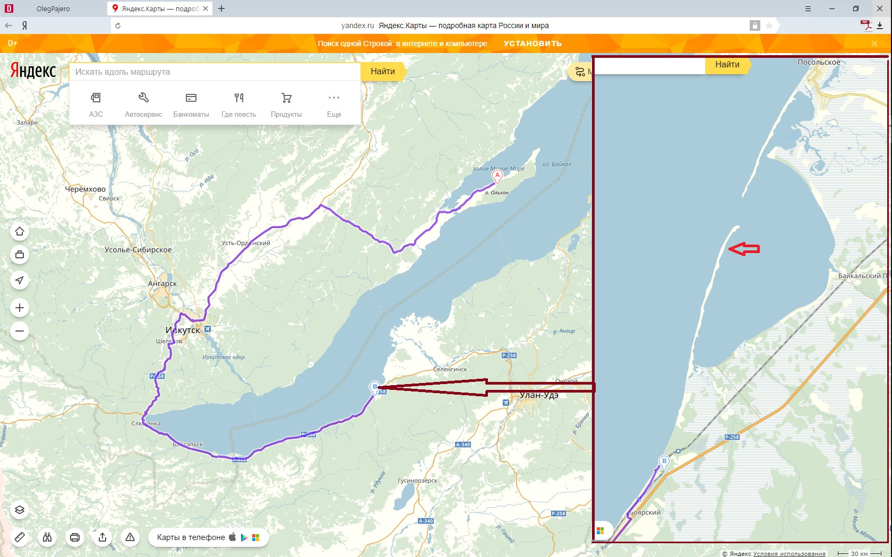This screenshot has height=557, width=892.
Task: Click the Улан-Удэ airport icon
Action: [505, 403]
